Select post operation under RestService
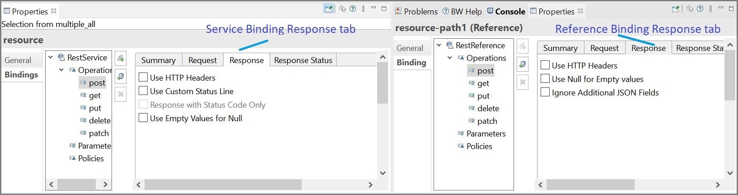The height and width of the screenshot is (195, 738). coord(93,82)
